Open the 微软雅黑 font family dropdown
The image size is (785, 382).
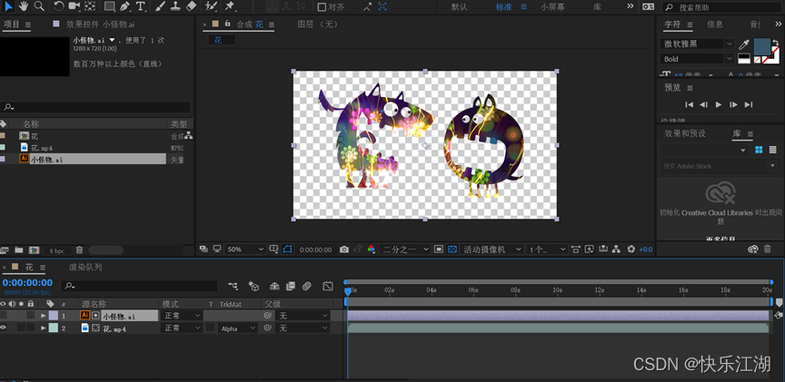(697, 44)
